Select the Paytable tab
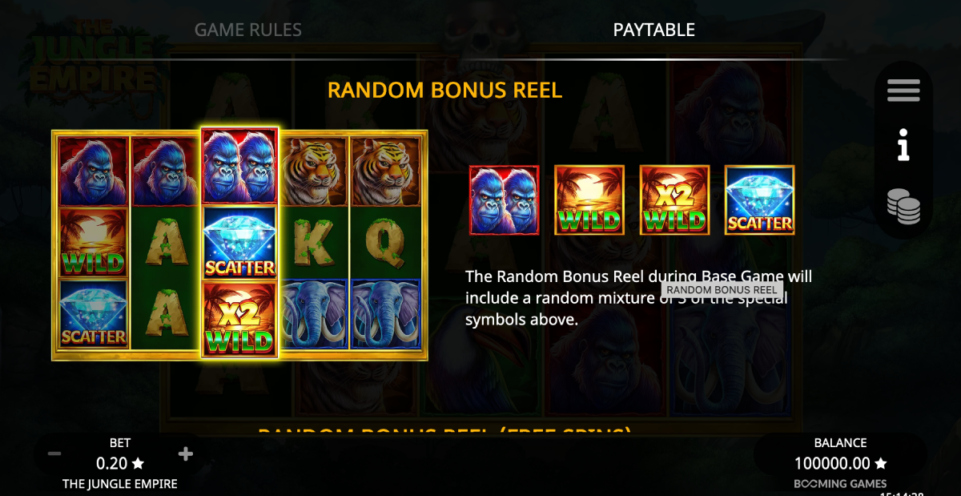 tap(654, 30)
